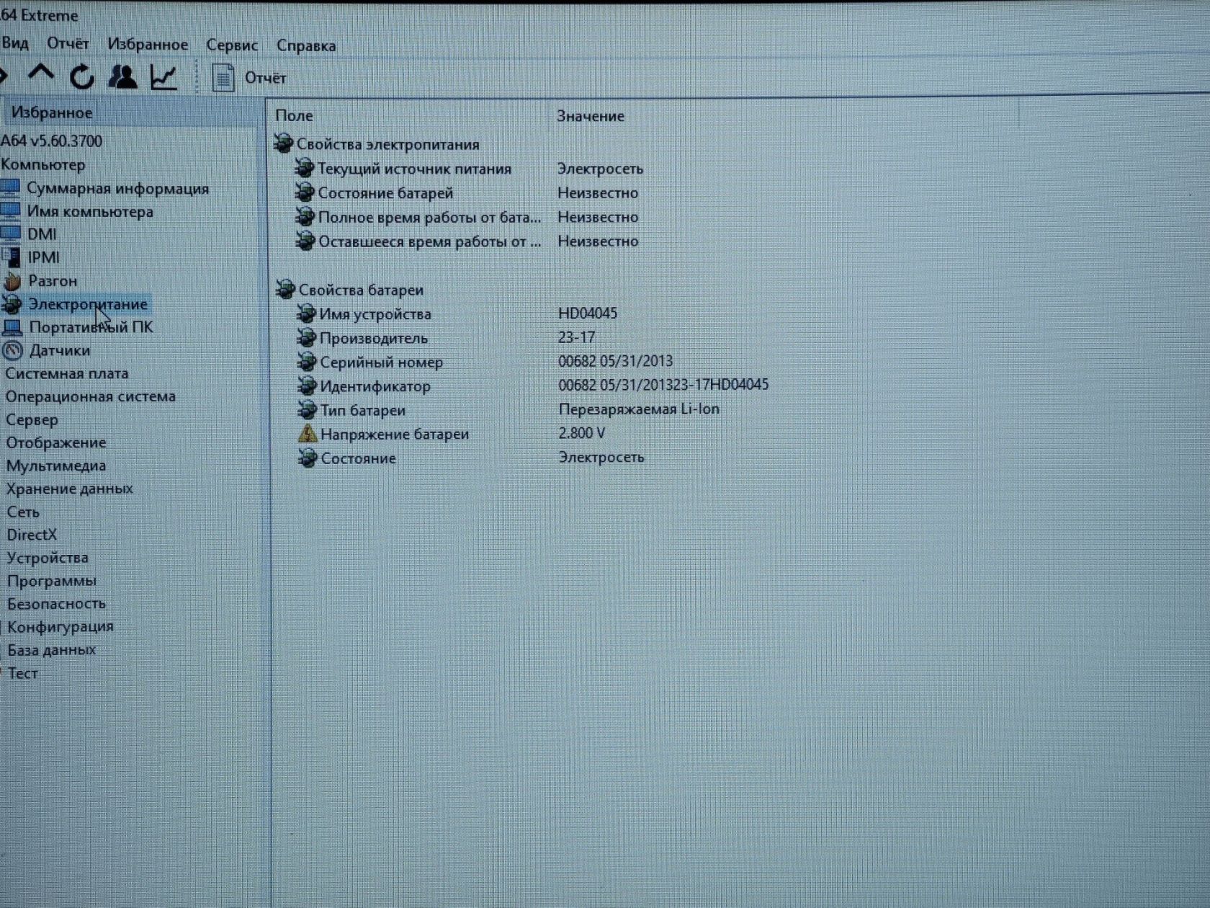
Task: Click the users toolbar icon
Action: [123, 76]
